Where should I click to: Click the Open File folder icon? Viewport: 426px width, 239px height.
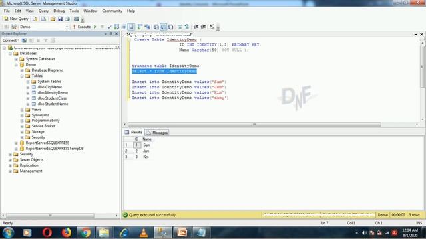pos(53,19)
